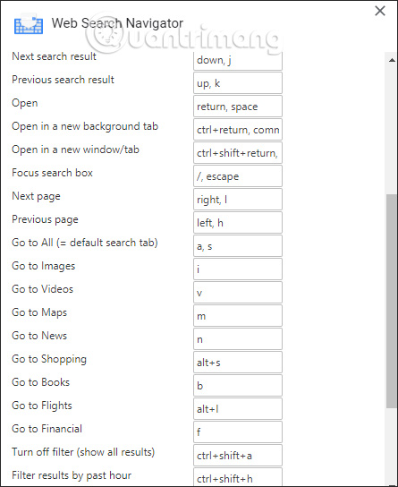Viewport: 398px width, 487px height.
Task: Select the Next page shortcut field
Action: click(238, 200)
